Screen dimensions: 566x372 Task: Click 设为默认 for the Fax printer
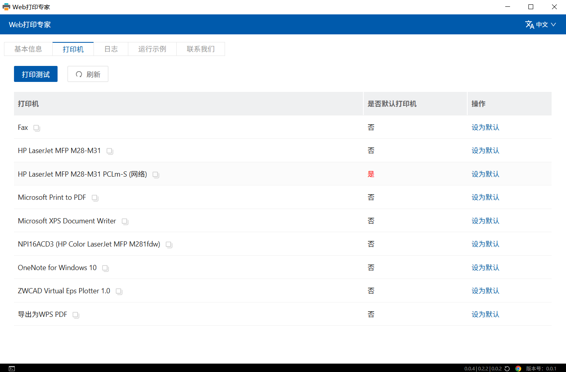485,127
